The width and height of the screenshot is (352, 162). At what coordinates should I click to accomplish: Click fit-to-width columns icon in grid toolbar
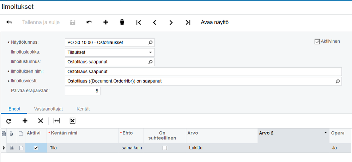pos(56,121)
